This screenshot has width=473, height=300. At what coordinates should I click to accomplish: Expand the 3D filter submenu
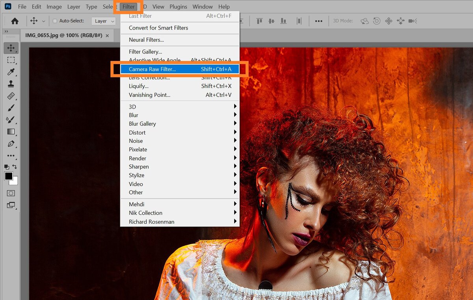coord(180,107)
